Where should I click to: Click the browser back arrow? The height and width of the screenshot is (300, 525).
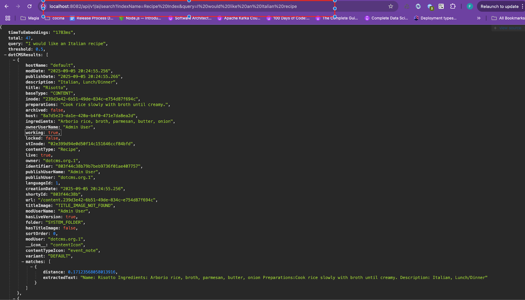pos(7,6)
